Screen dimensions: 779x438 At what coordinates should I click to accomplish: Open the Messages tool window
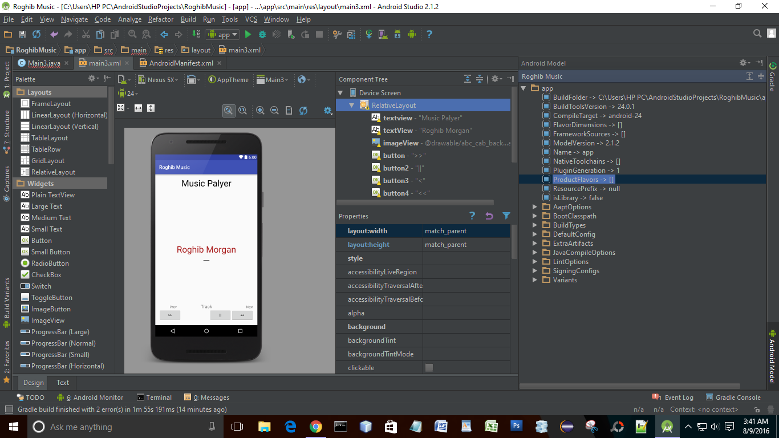[206, 398]
